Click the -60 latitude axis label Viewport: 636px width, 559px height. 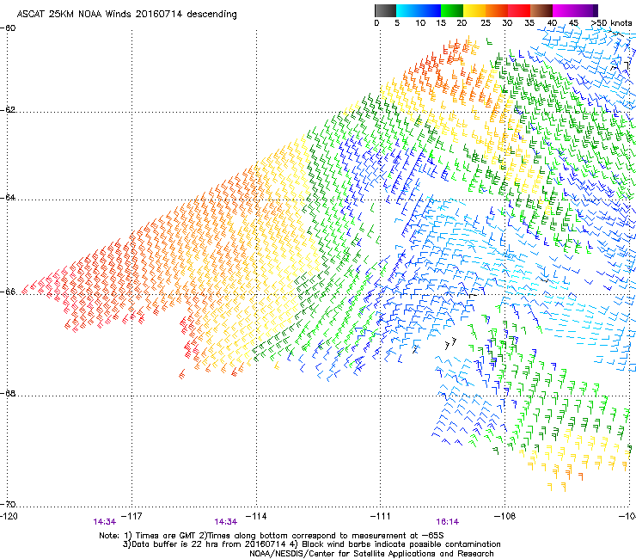[x=8, y=28]
